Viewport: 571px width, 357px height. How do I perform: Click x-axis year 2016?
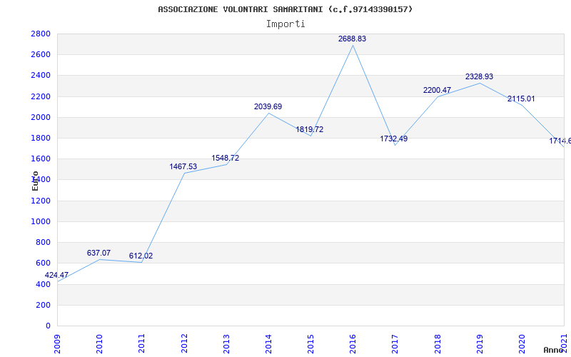[x=353, y=343]
